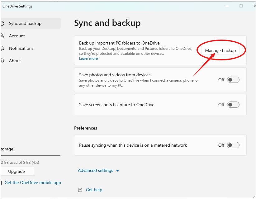Viewport: 256px width, 199px height.
Task: Minimize the OneDrive Settings window
Action: pyautogui.click(x=226, y=6)
